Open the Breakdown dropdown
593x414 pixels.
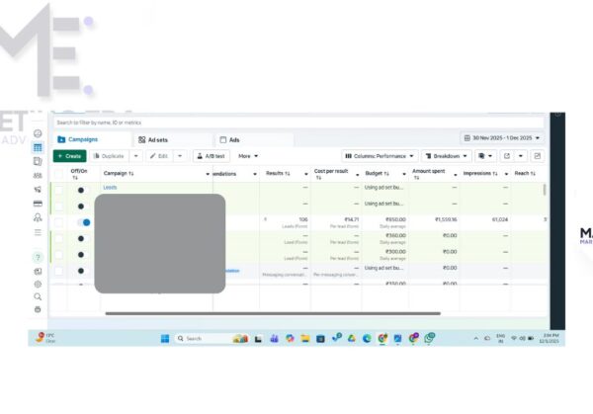pyautogui.click(x=447, y=156)
